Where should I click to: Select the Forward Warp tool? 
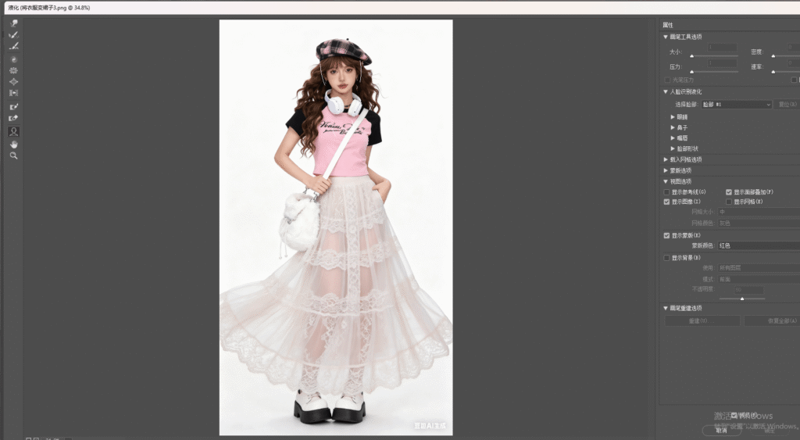[13, 23]
